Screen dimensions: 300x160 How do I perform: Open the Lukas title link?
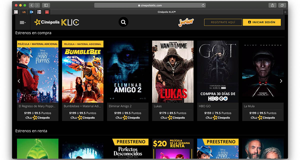(158, 106)
